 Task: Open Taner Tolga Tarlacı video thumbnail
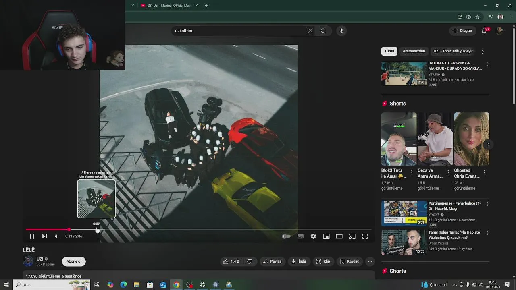pos(404,242)
